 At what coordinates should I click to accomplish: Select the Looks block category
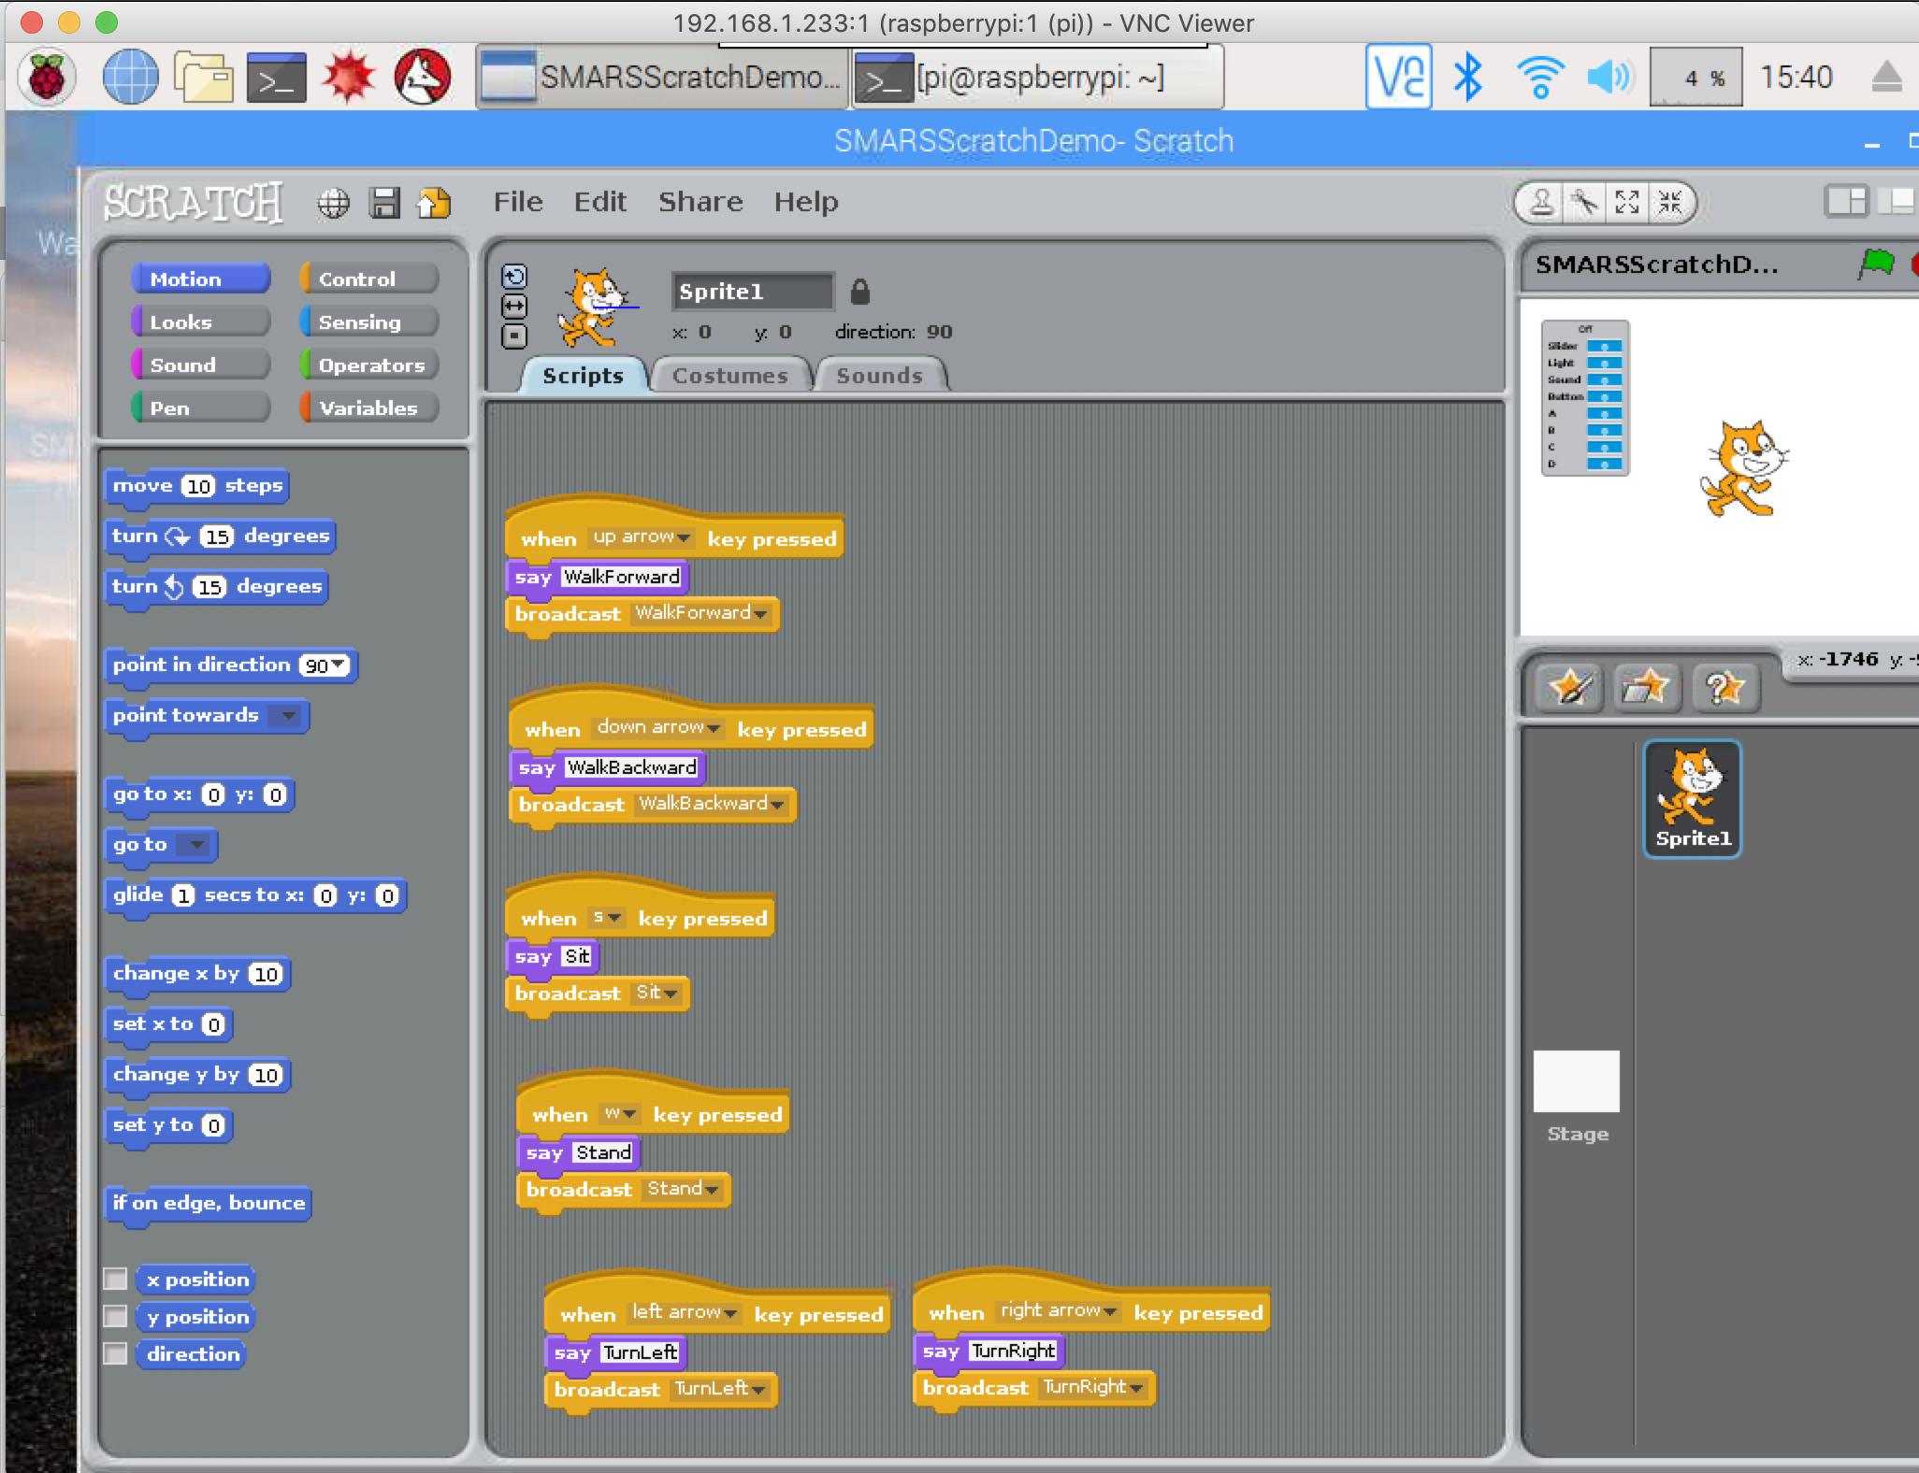(x=201, y=322)
